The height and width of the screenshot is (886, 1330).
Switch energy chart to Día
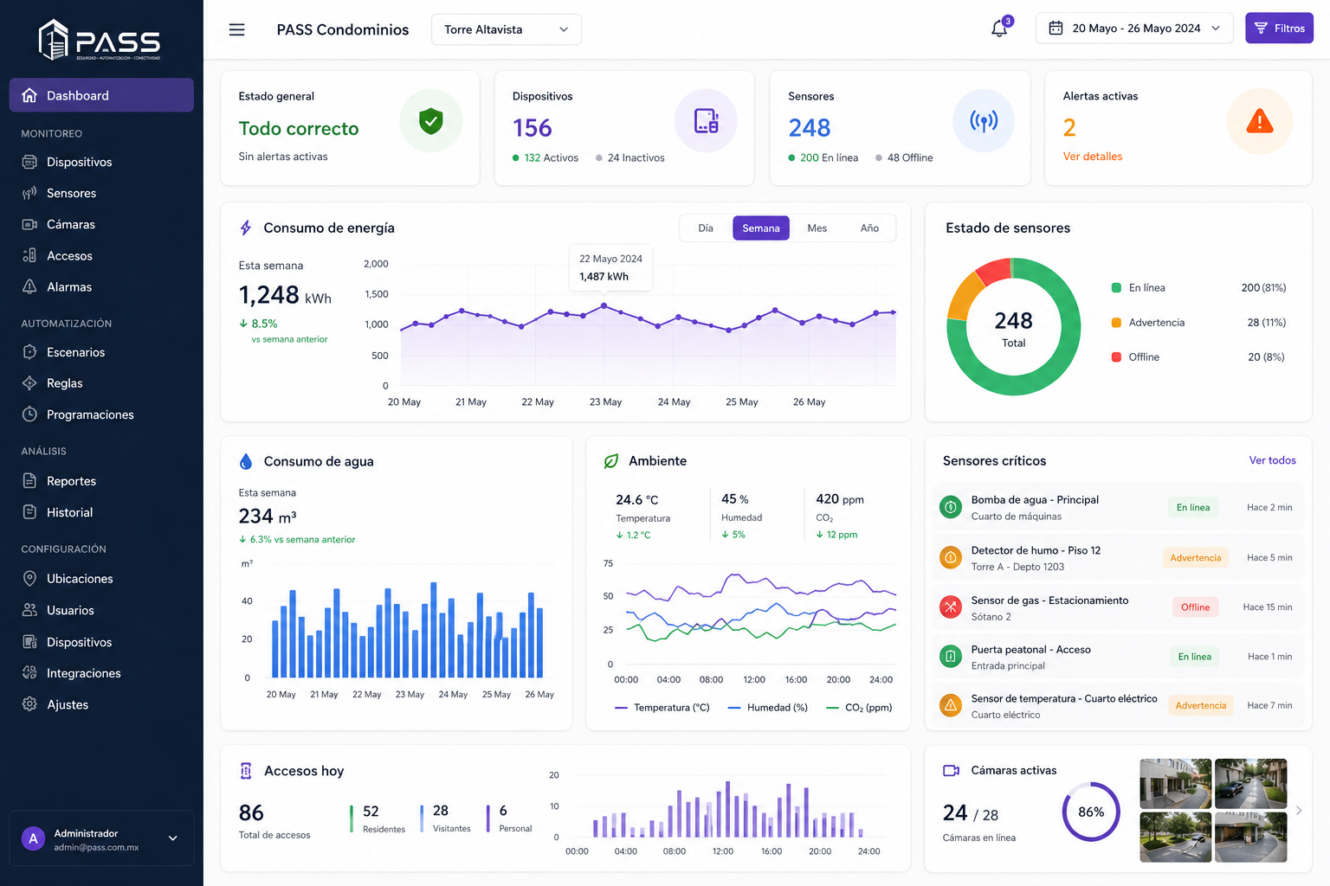tap(706, 228)
